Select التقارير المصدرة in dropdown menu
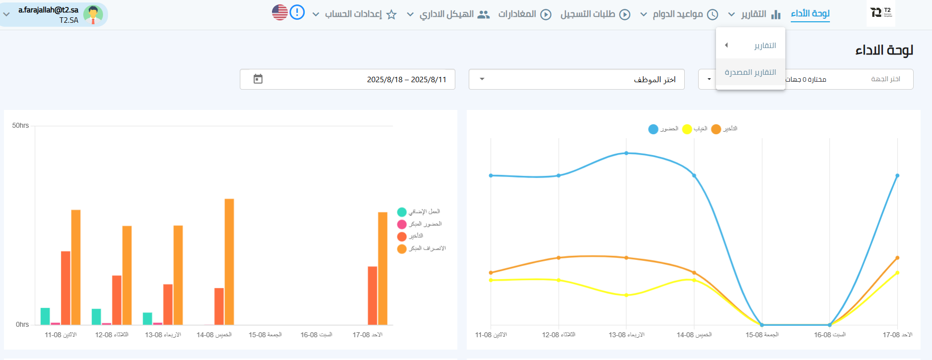The height and width of the screenshot is (360, 932). [751, 72]
